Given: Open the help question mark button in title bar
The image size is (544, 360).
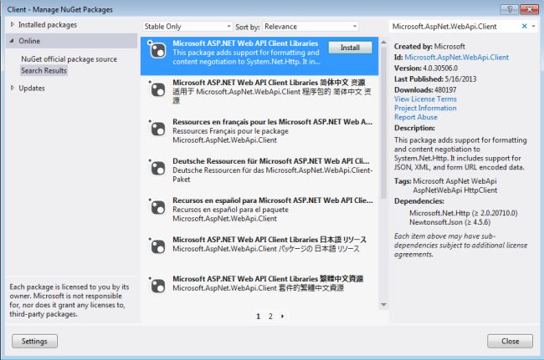Looking at the screenshot, I should click(510, 9).
